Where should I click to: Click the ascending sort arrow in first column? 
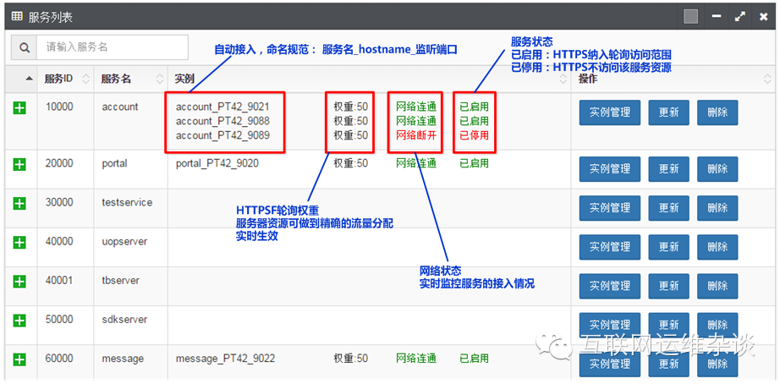[30, 79]
